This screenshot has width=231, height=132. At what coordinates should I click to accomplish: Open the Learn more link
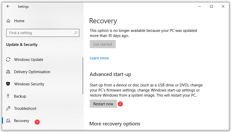[99, 58]
